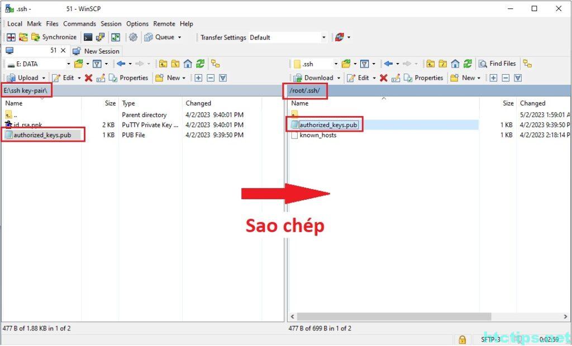
Task: Go back in the remote panel history
Action: (x=389, y=64)
